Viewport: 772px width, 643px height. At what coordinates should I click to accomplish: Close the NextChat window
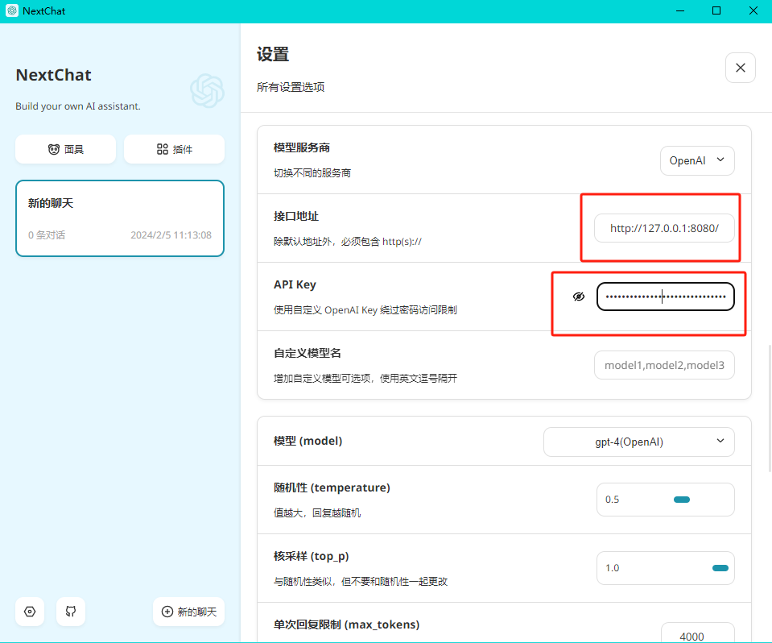coord(753,10)
